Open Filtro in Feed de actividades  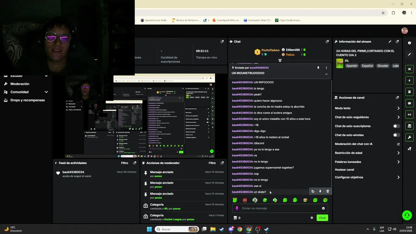124,163
